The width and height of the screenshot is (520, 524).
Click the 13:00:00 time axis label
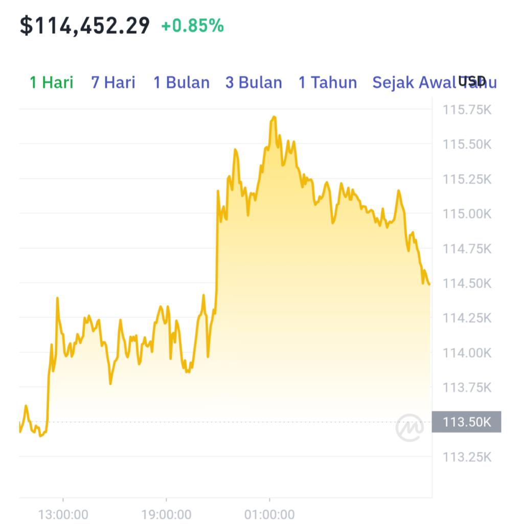coord(63,515)
